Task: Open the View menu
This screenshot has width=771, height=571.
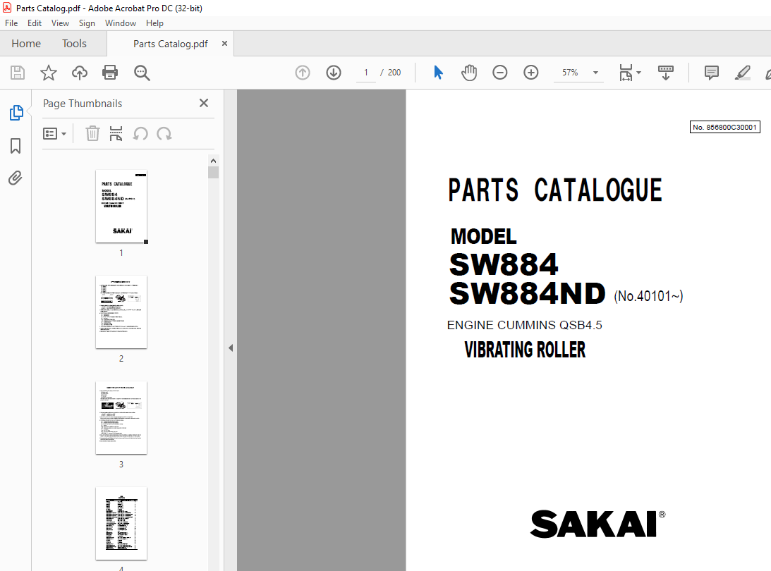Action: (x=60, y=23)
